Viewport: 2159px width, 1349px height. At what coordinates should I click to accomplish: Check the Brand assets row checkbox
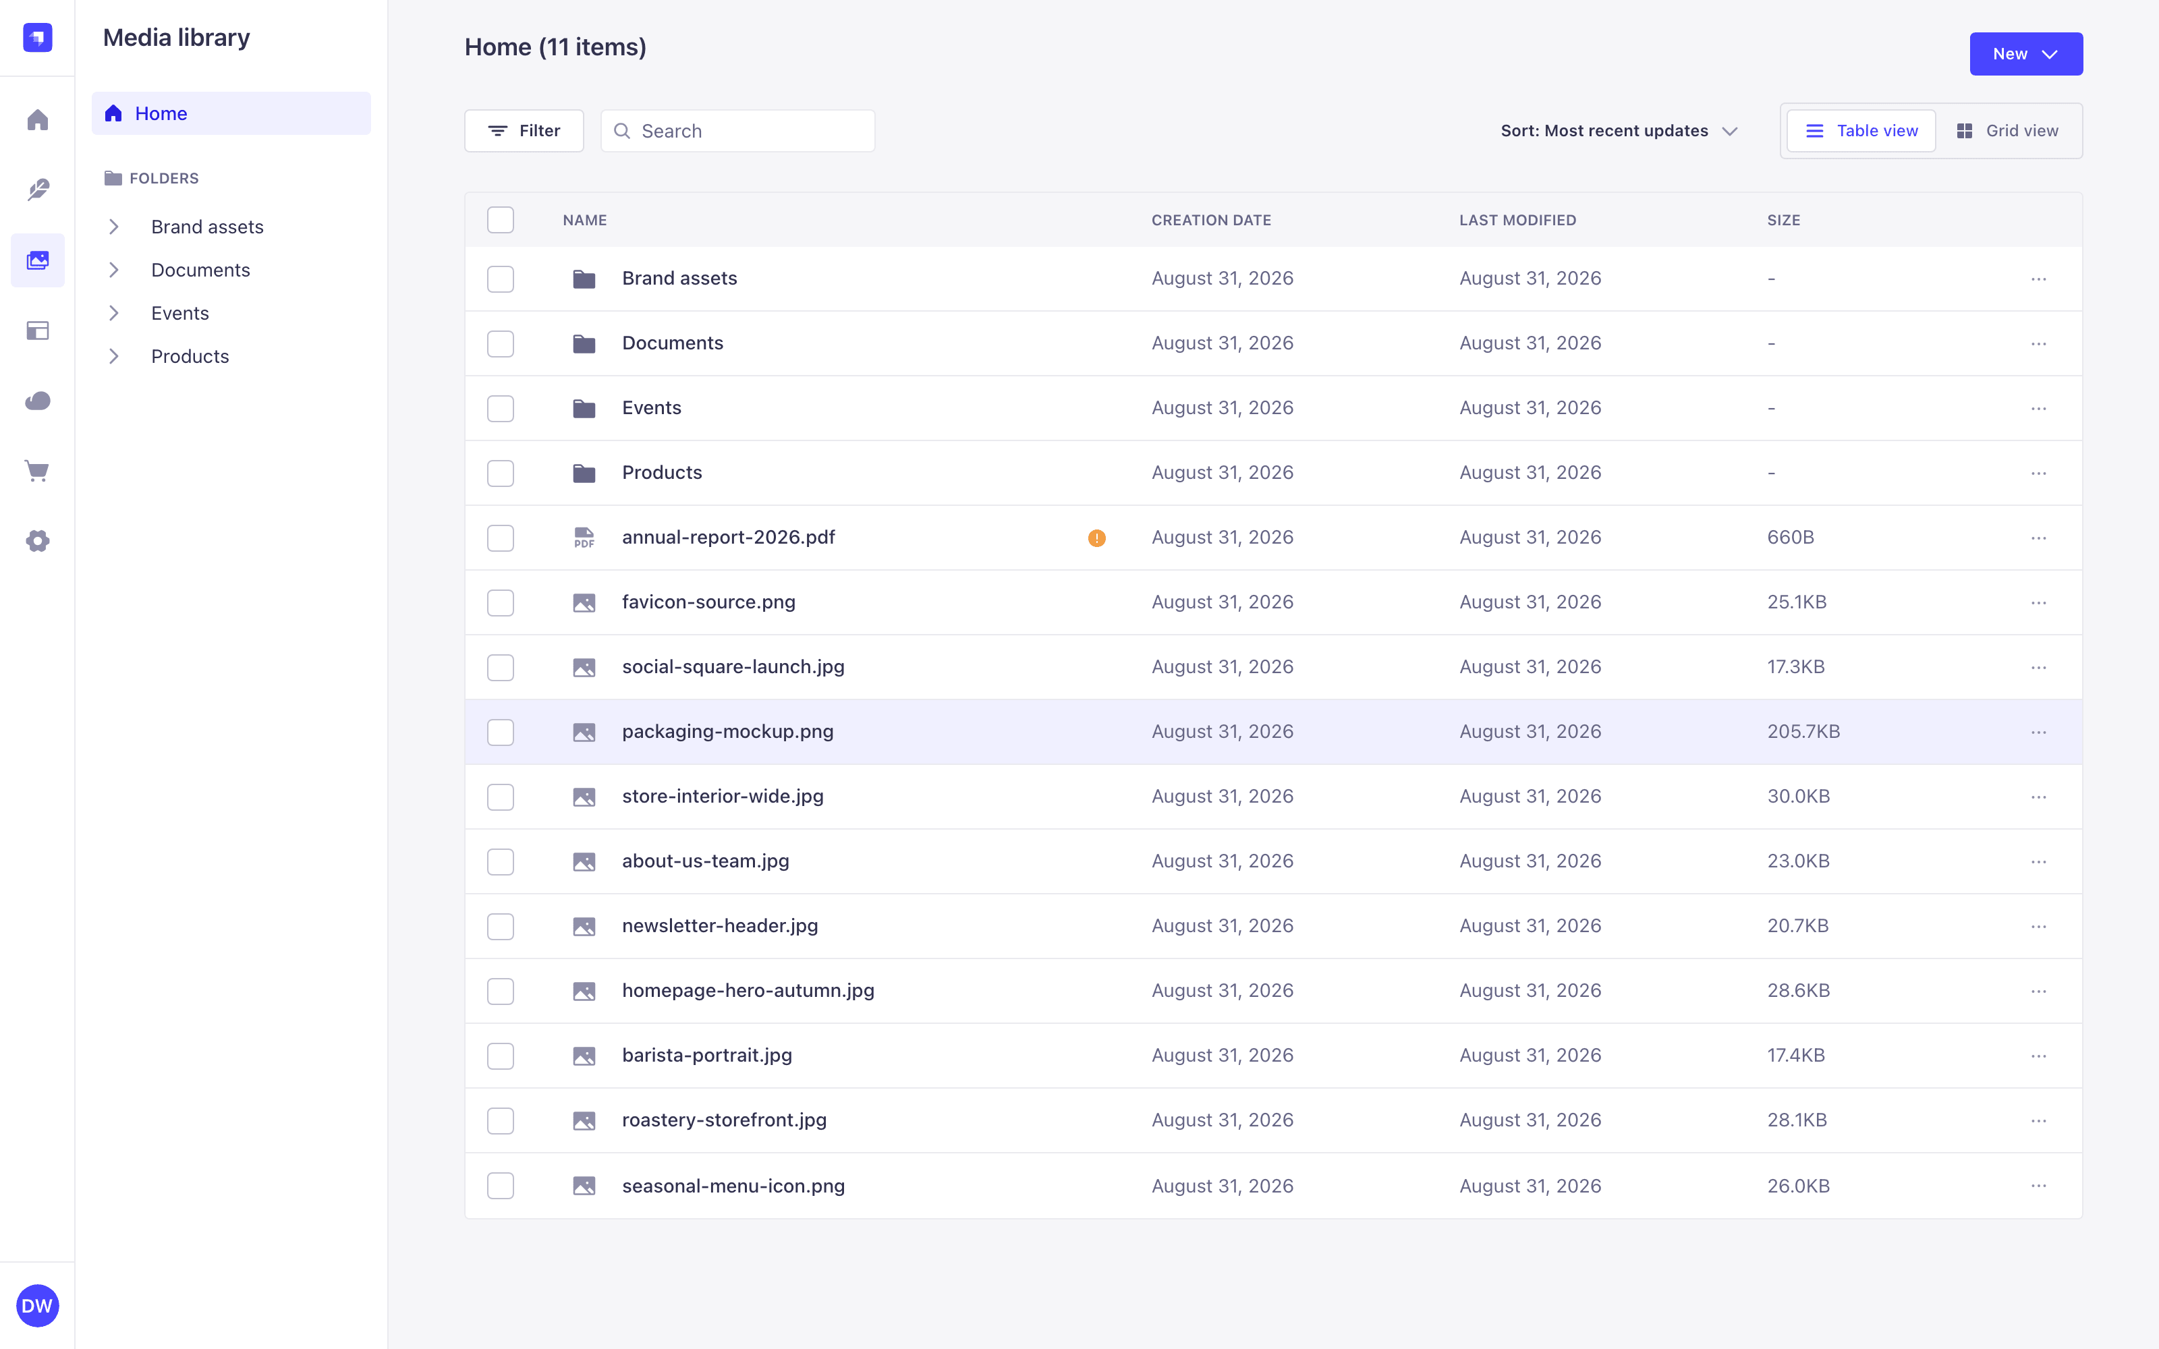501,279
